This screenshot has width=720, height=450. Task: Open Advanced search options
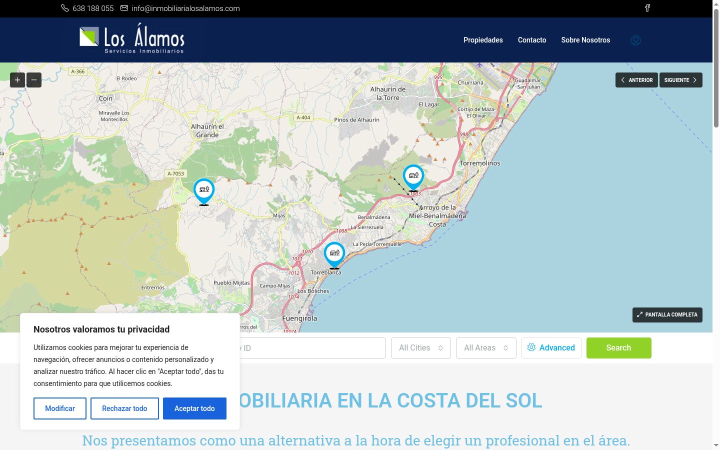click(551, 348)
